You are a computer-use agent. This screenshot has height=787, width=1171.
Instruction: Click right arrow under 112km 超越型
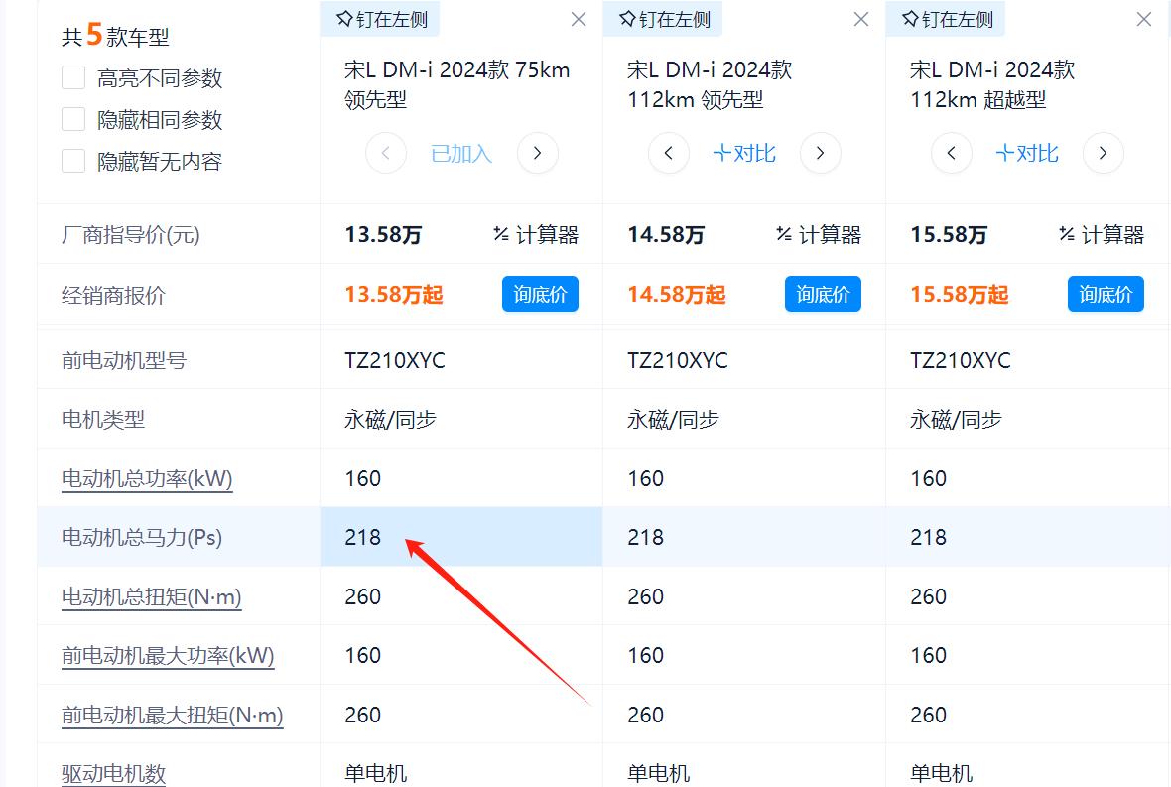[x=1104, y=153]
